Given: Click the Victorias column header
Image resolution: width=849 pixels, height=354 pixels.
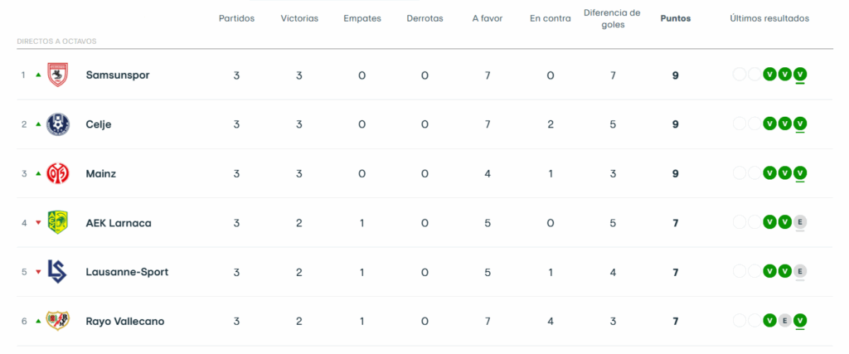Looking at the screenshot, I should 299,18.
